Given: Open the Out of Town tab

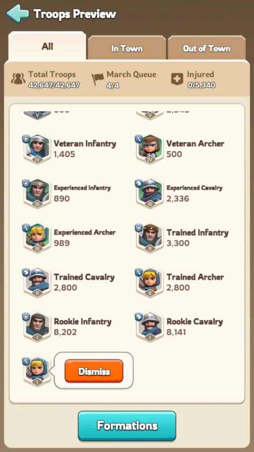Looking at the screenshot, I should pos(207,48).
